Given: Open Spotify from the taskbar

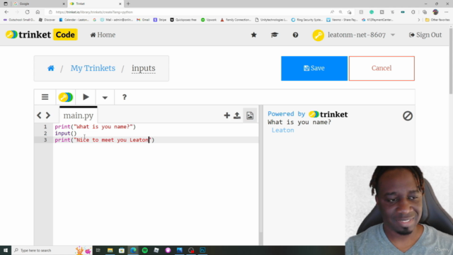Looking at the screenshot, I should pos(144,250).
